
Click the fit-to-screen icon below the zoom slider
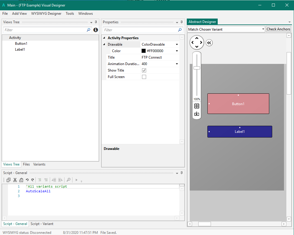click(x=196, y=106)
